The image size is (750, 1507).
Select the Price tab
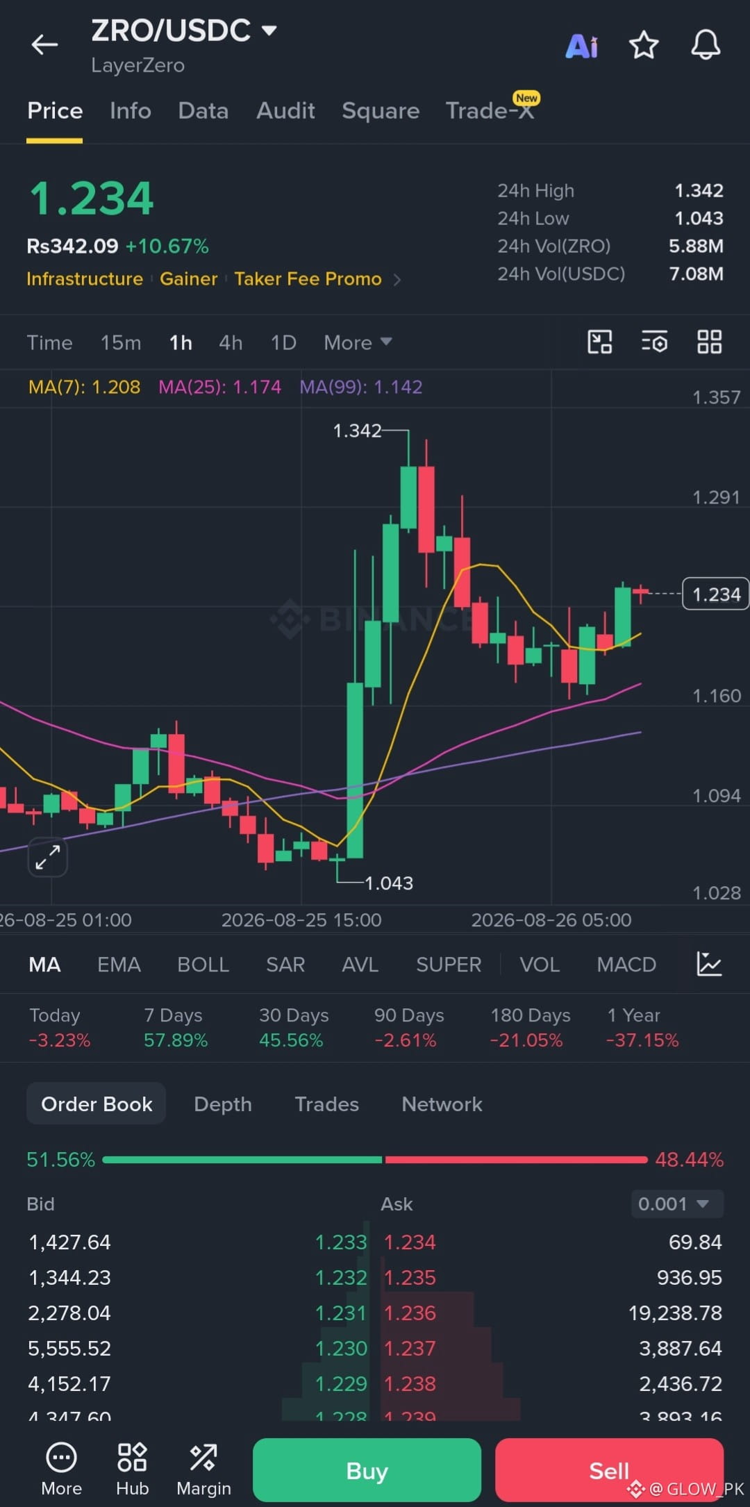click(55, 110)
